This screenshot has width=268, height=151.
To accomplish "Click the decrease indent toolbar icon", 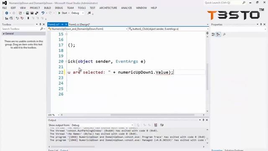I will (7, 18).
